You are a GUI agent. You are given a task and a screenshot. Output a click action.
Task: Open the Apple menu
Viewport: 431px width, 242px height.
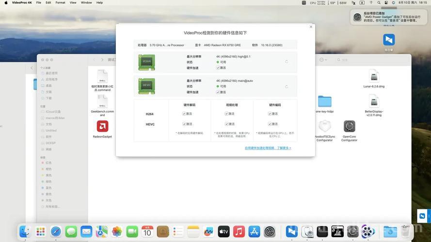pos(6,2)
